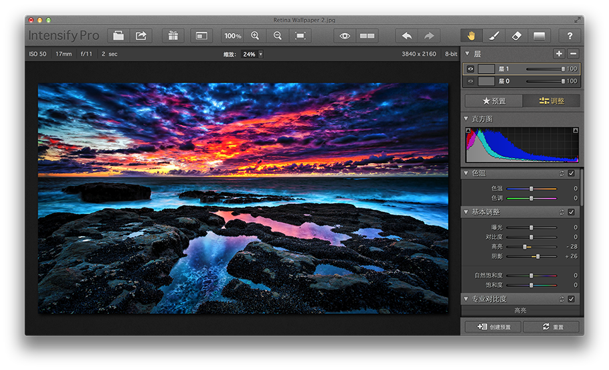The image size is (609, 370).
Task: Collapse the 直方图 histogram section
Action: tap(466, 118)
